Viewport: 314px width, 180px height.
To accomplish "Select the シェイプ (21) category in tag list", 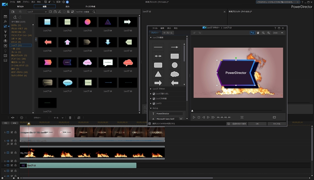I will 21,45.
